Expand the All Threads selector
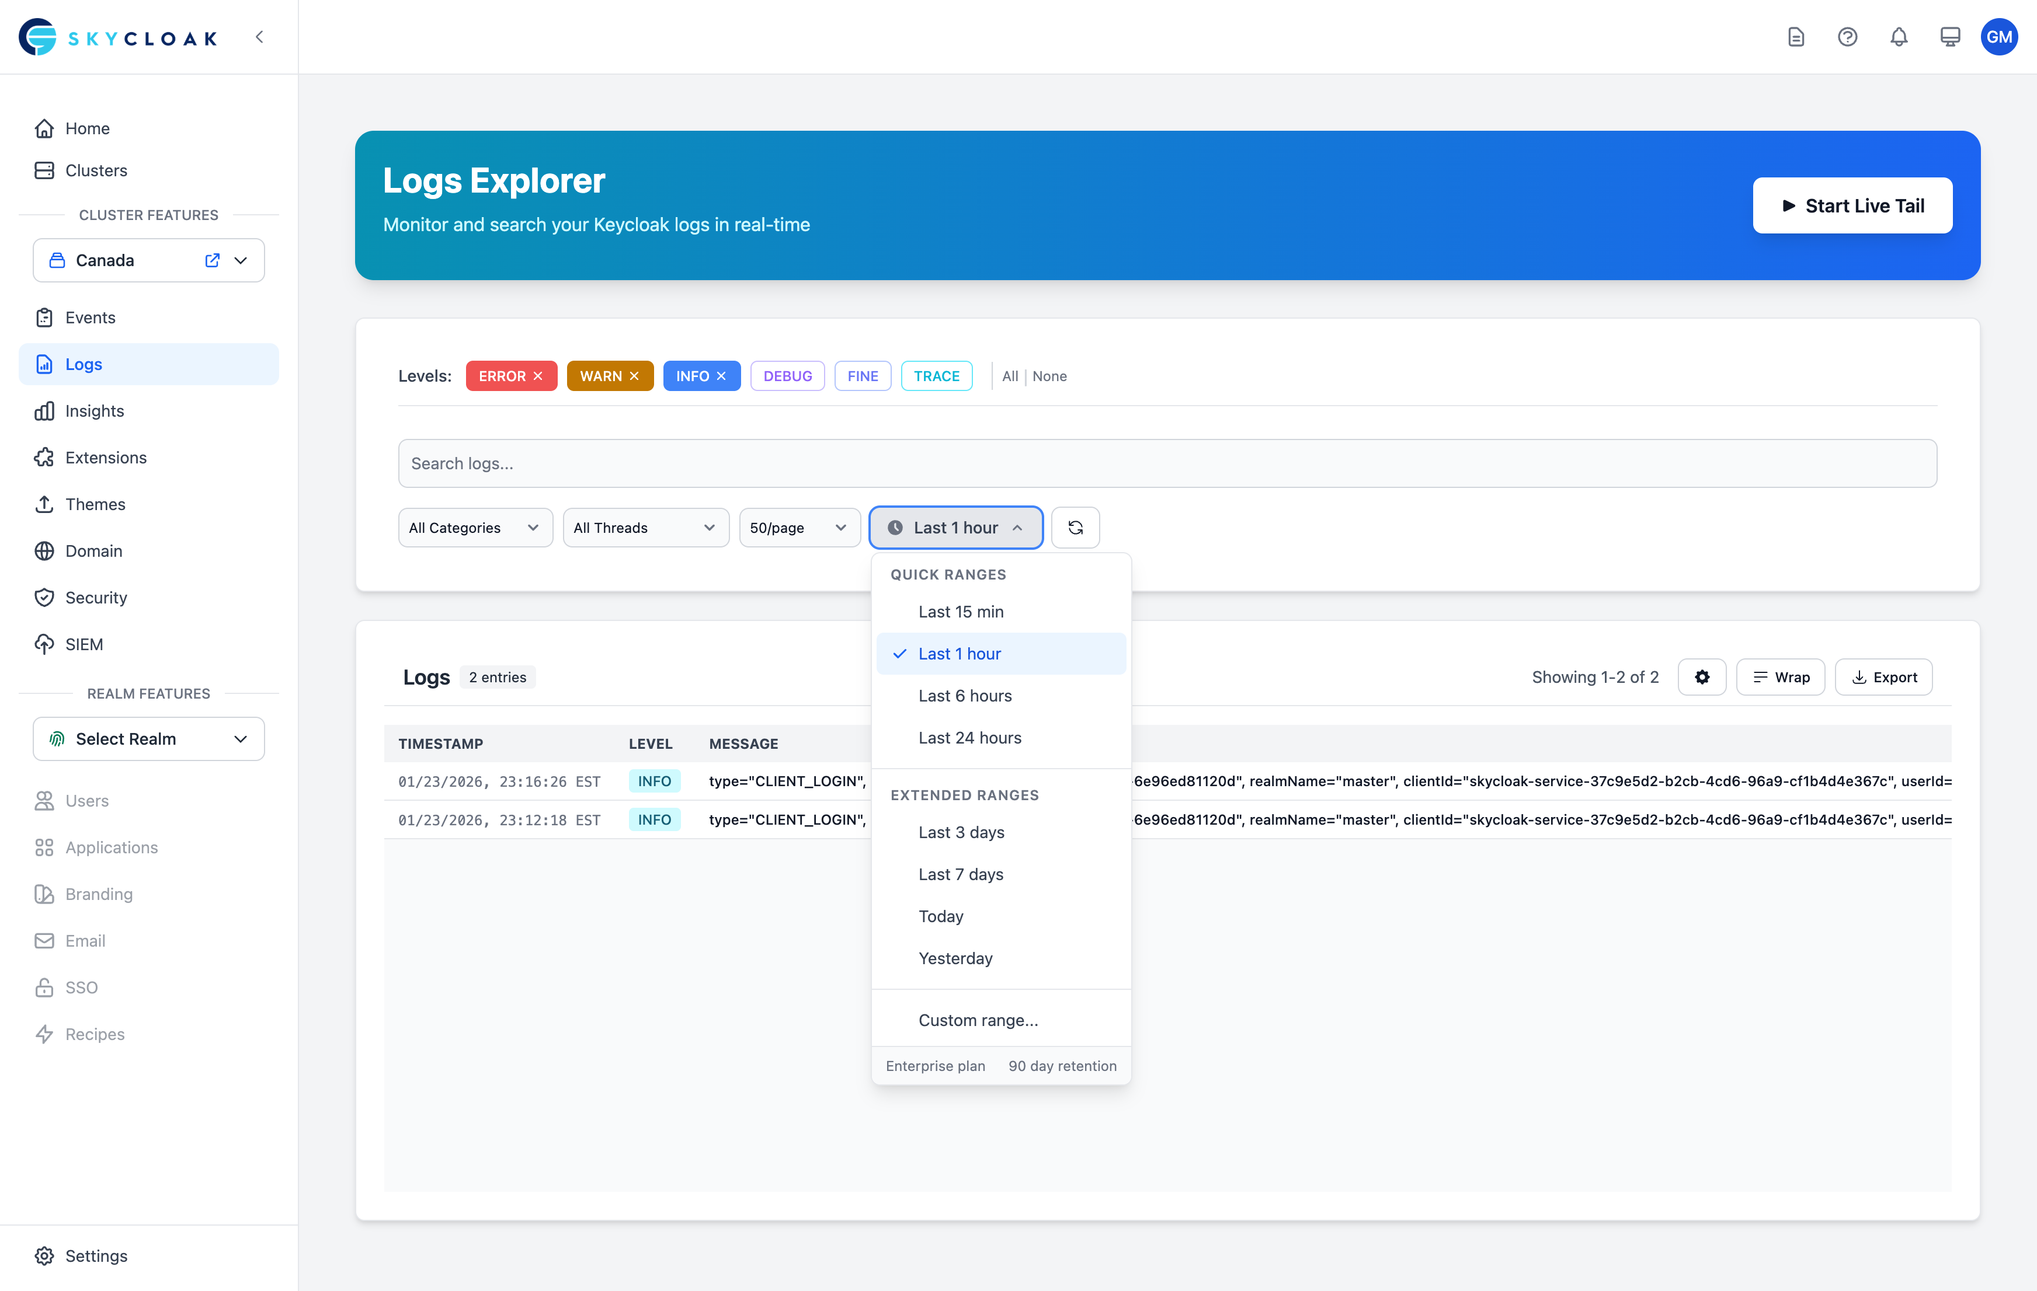Screen dimensions: 2037x1291 point(645,526)
